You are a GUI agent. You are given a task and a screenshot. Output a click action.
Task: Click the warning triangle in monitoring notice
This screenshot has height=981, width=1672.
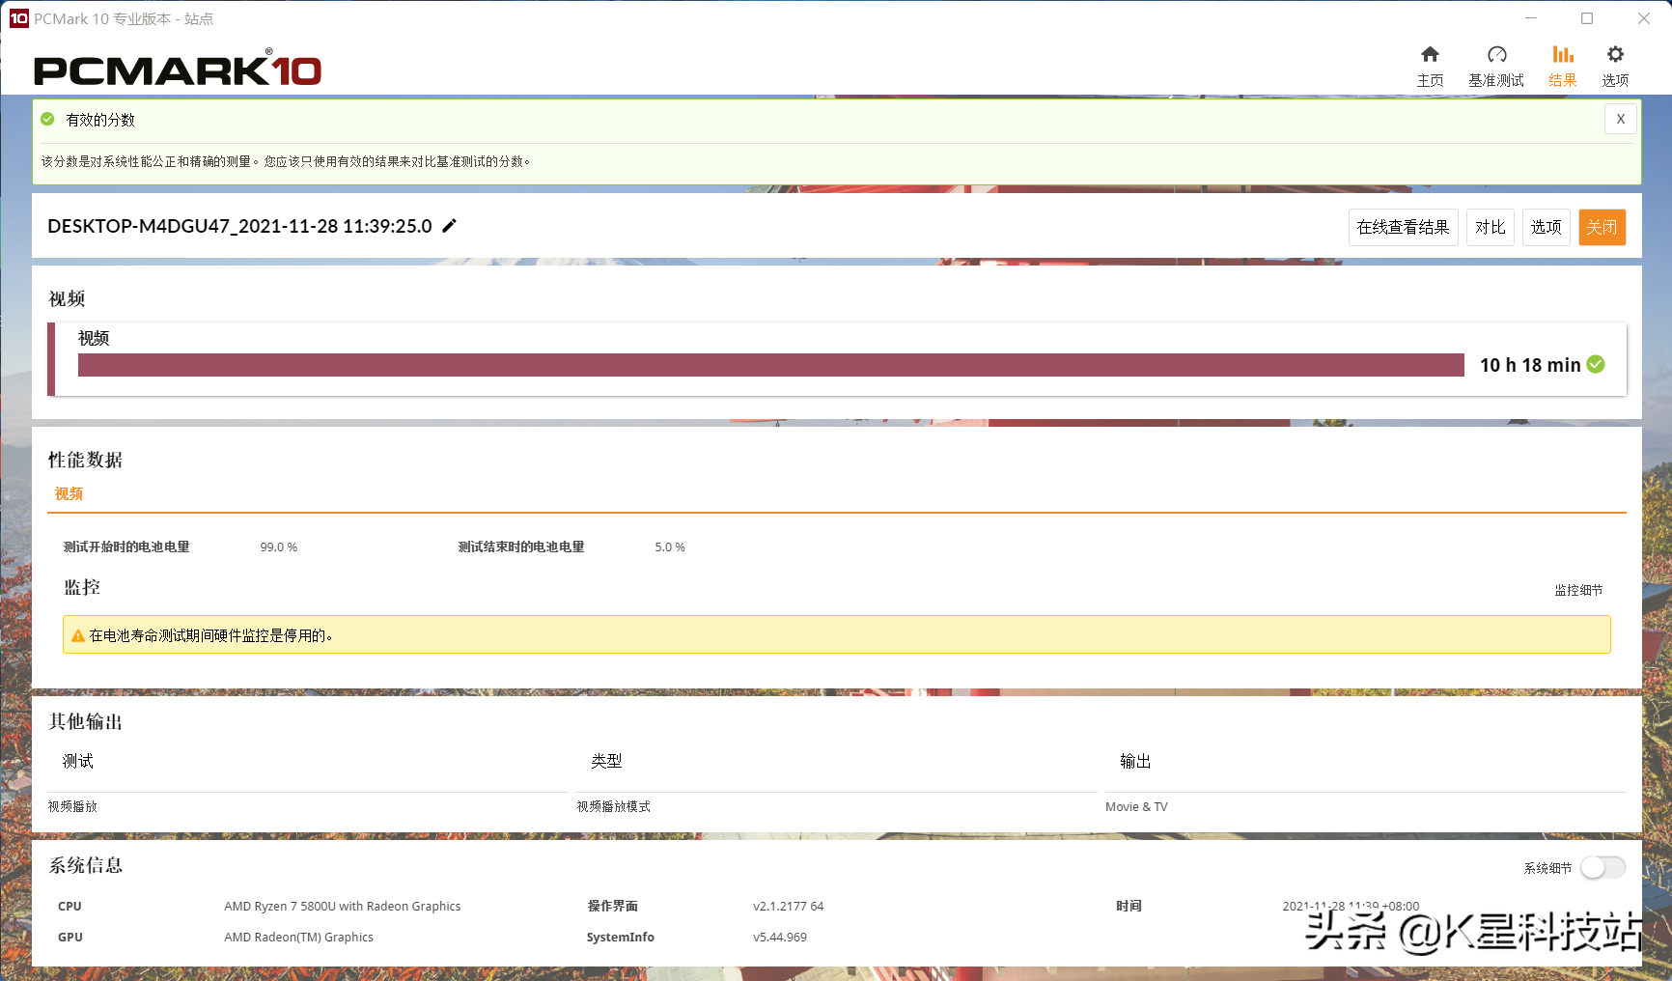(78, 635)
